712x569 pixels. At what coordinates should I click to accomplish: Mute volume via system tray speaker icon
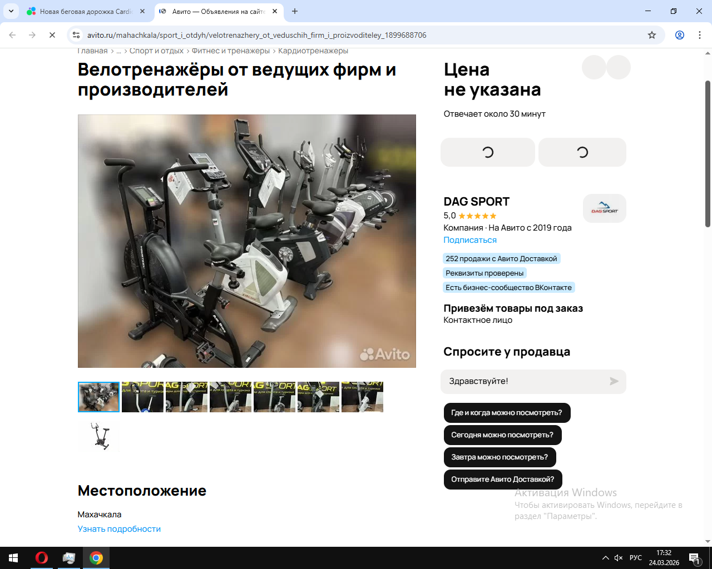pos(619,558)
